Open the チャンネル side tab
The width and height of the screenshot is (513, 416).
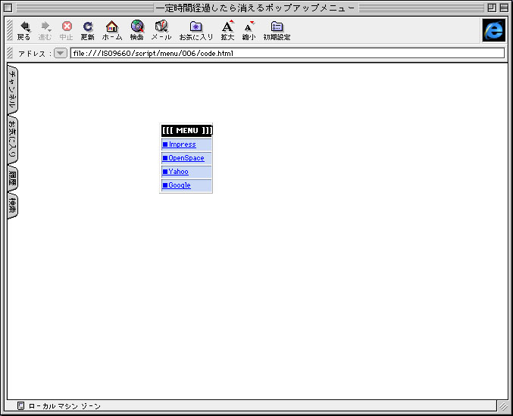pyautogui.click(x=12, y=89)
